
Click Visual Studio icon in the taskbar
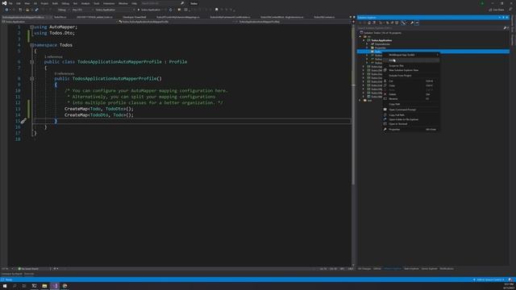tap(55, 286)
